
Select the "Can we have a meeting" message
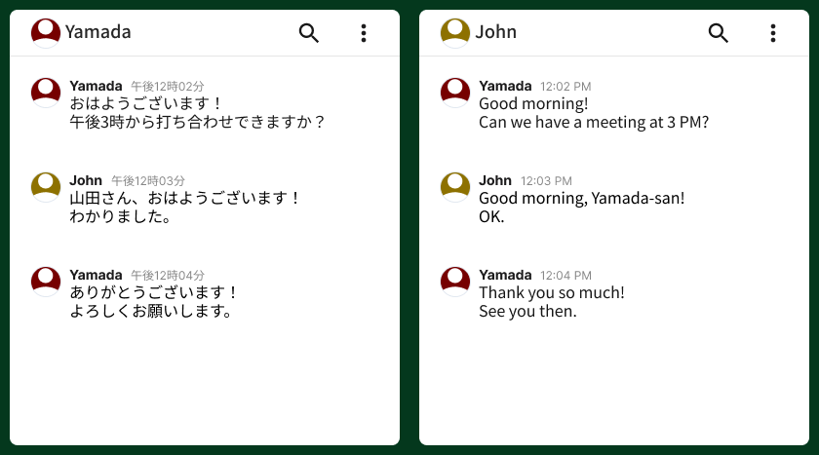pyautogui.click(x=593, y=123)
